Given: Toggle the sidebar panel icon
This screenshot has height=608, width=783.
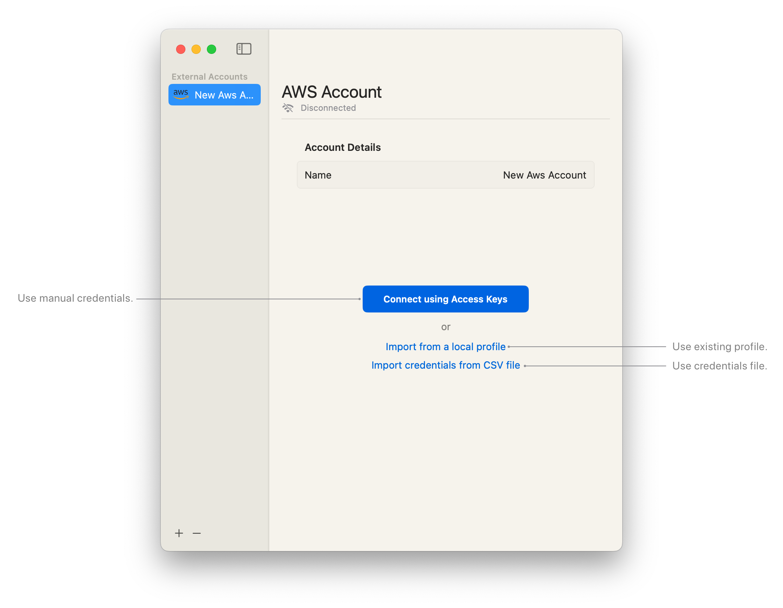Looking at the screenshot, I should (244, 49).
